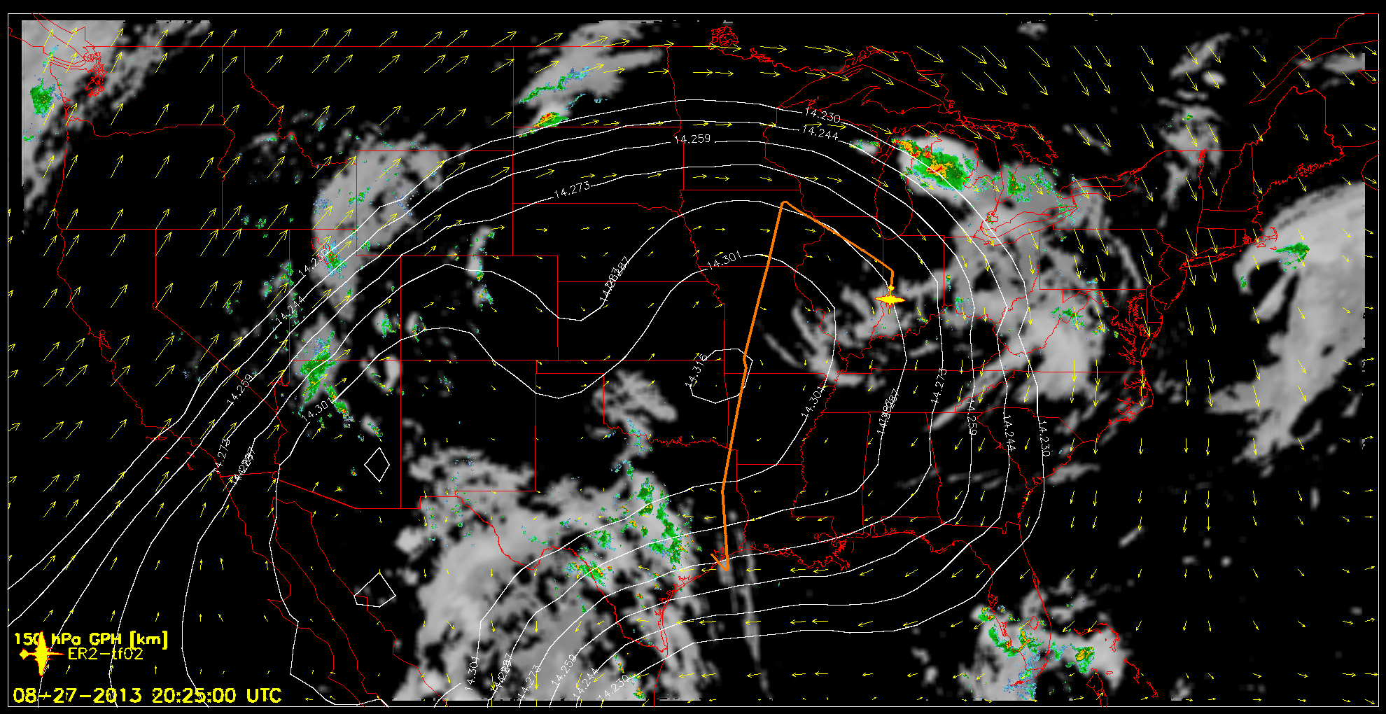Click the 14.230 label near the top

[822, 115]
